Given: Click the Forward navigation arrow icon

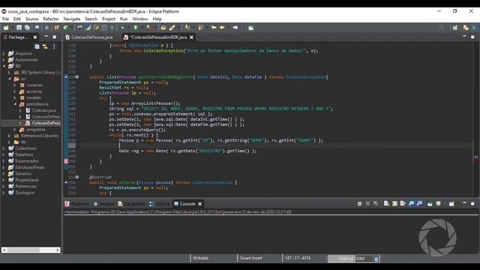Looking at the screenshot, I should [x=235, y=28].
